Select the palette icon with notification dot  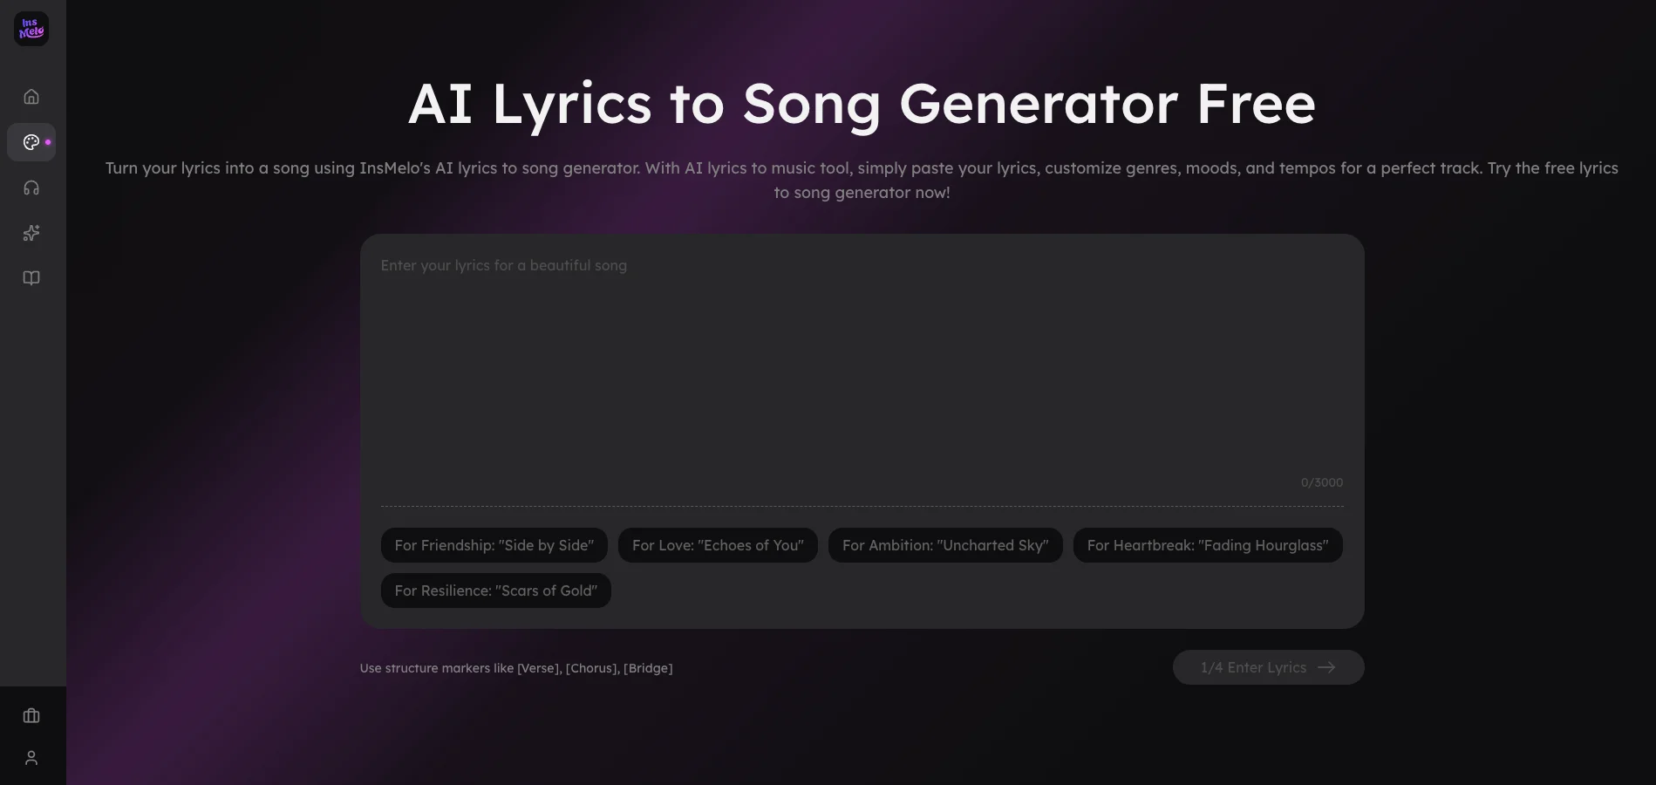pos(31,141)
